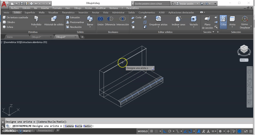
Task: Expand the Sección panel
Action: (213, 32)
